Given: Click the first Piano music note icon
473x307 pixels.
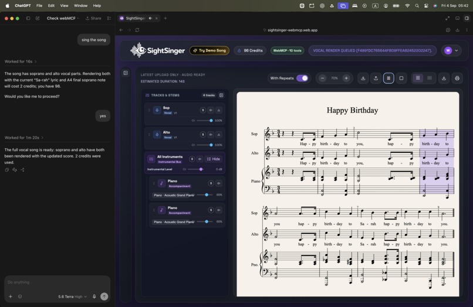Looking at the screenshot, I should [162, 183].
